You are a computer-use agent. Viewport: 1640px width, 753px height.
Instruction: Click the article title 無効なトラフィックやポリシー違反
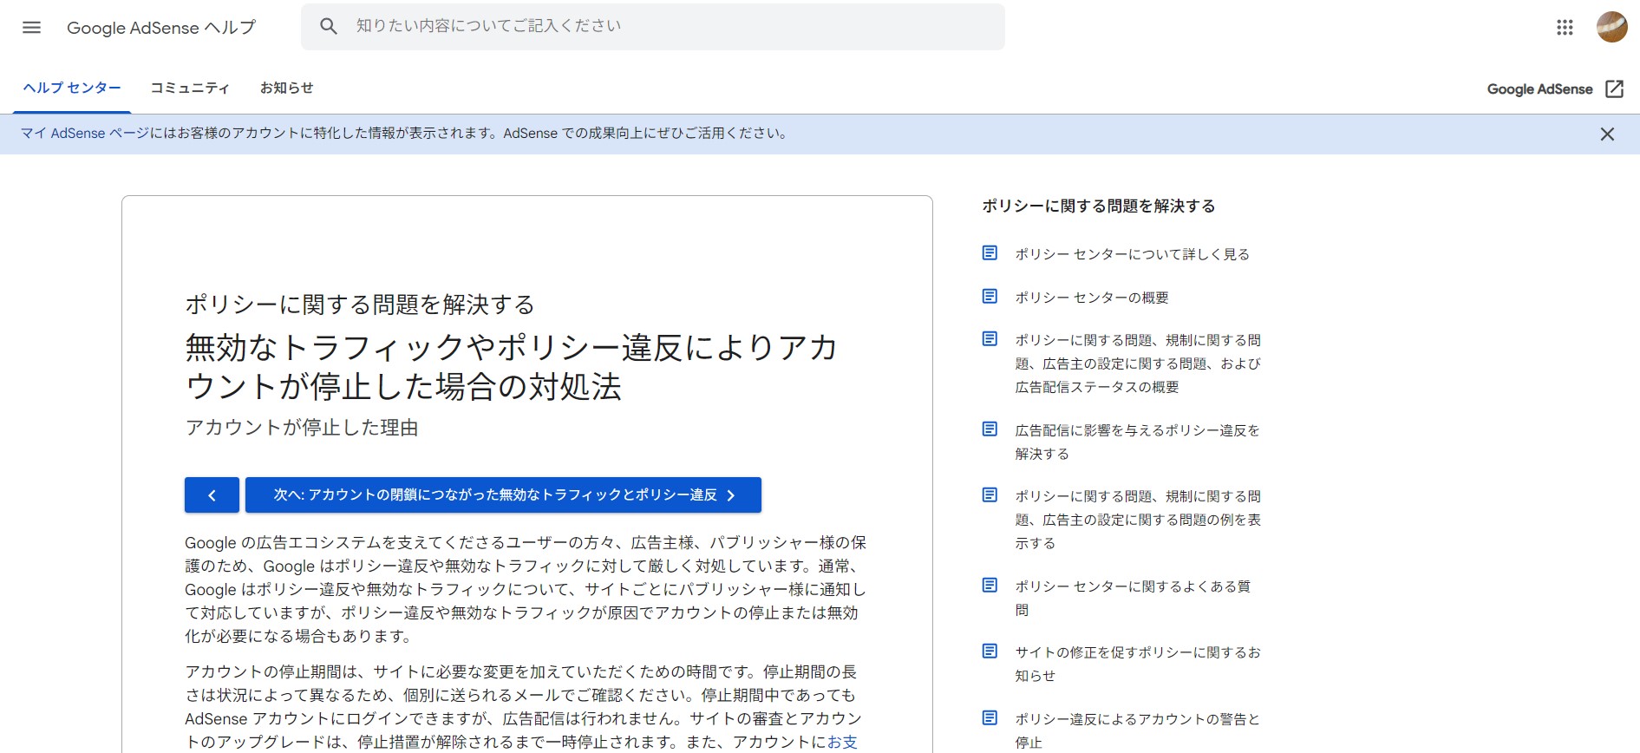[511, 367]
